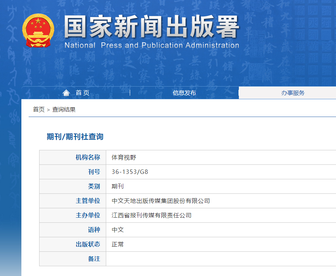Screen dimensions: 336x276
Task: Click the 中文 value in 语种 row
Action: (117, 230)
